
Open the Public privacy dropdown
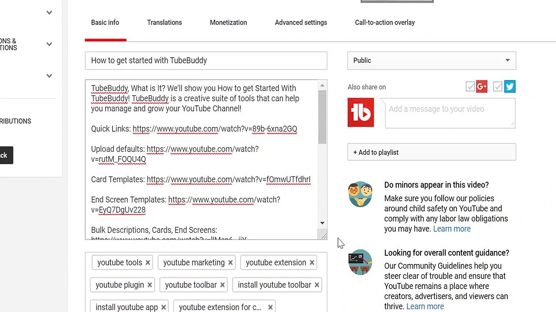[x=432, y=61]
